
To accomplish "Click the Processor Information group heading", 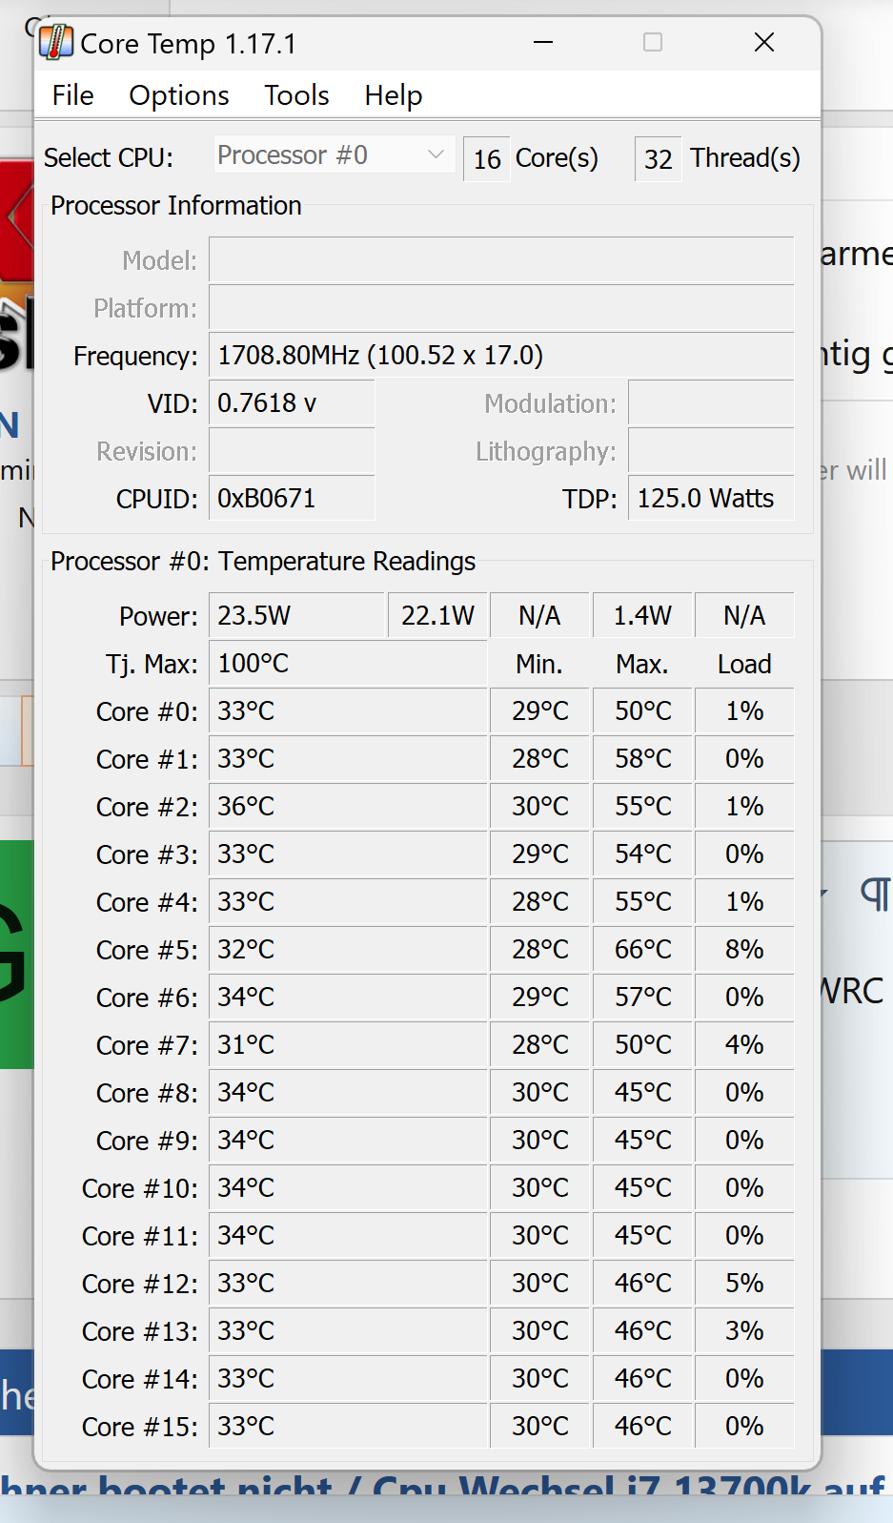I will 176,206.
